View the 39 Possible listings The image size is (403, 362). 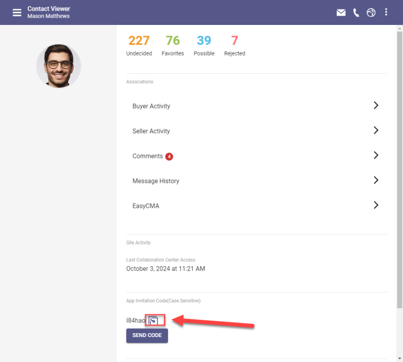click(204, 45)
